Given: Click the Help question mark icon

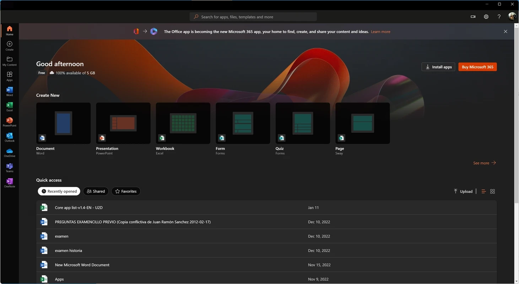Looking at the screenshot, I should (x=499, y=17).
